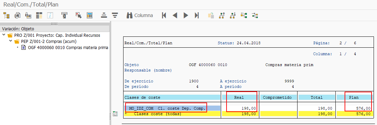Click the hierarchy tree icon in toolbar
This screenshot has height=125, width=377.
click(x=6, y=16)
